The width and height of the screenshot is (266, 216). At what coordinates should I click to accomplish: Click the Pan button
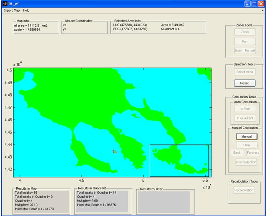(x=245, y=42)
